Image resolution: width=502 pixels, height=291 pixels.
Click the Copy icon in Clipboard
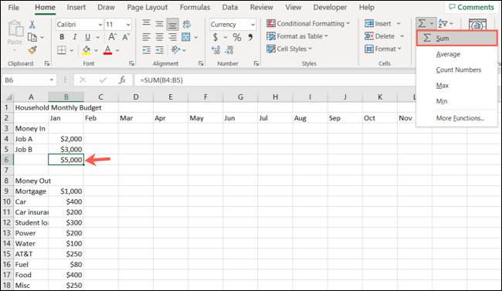[x=32, y=37]
